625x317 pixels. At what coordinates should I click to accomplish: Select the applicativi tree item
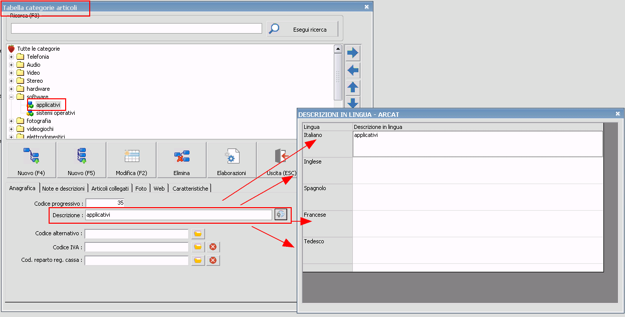click(48, 105)
